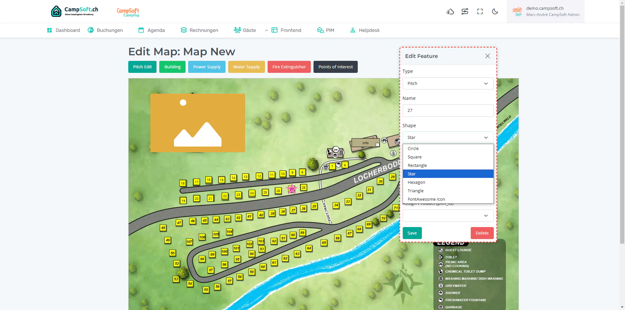
Task: Click the weather cloud icon in header
Action: point(450,12)
